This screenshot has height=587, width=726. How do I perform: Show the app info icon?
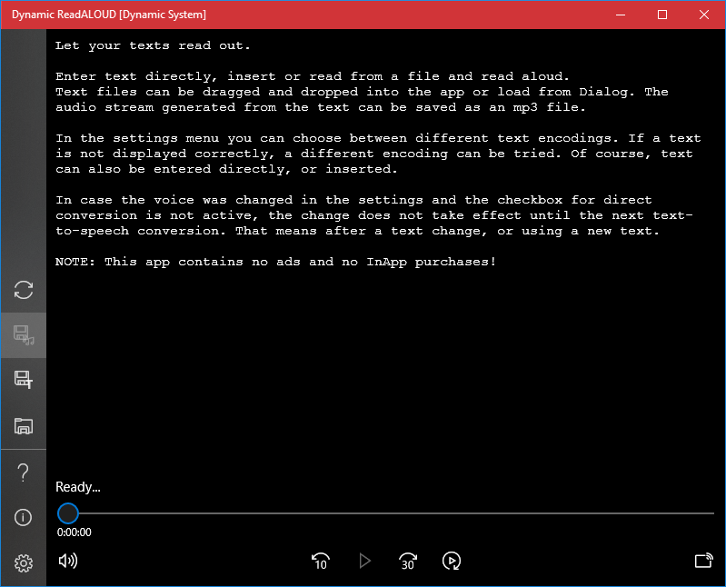coord(23,517)
